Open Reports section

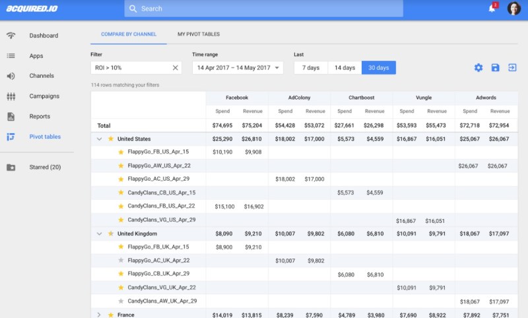coord(40,116)
